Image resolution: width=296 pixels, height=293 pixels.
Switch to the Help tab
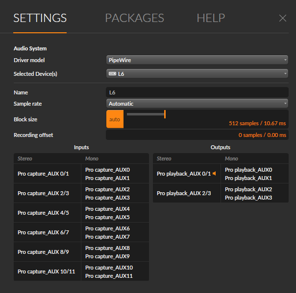pos(211,18)
